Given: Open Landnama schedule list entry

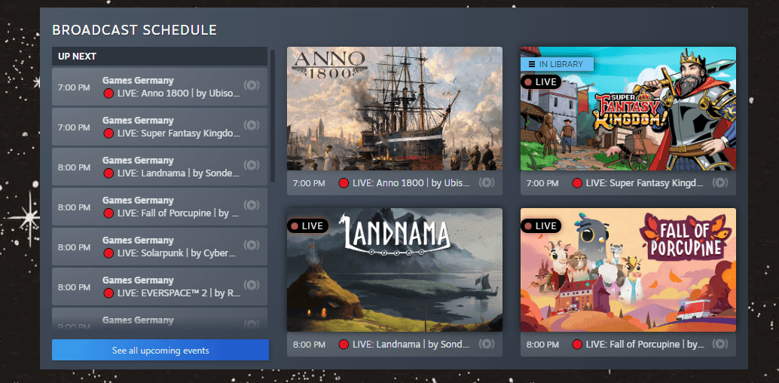Looking at the screenshot, I should [160, 167].
